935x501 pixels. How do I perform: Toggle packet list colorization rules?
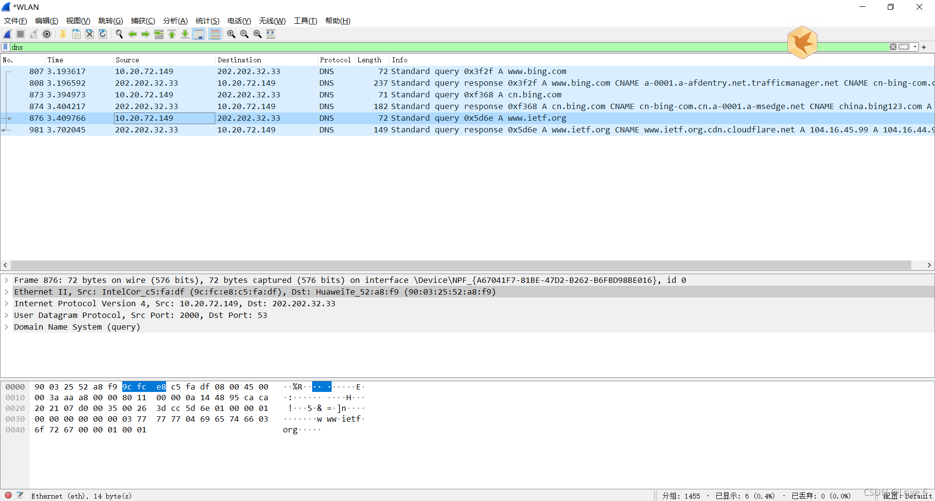[215, 34]
